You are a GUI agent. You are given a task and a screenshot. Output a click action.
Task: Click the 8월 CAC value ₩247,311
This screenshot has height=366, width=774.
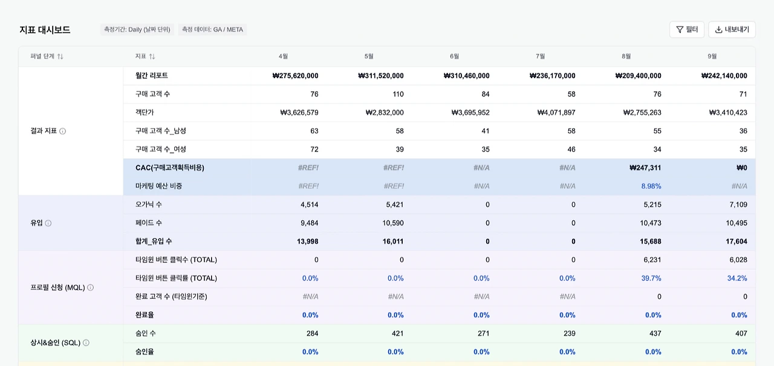coord(645,168)
